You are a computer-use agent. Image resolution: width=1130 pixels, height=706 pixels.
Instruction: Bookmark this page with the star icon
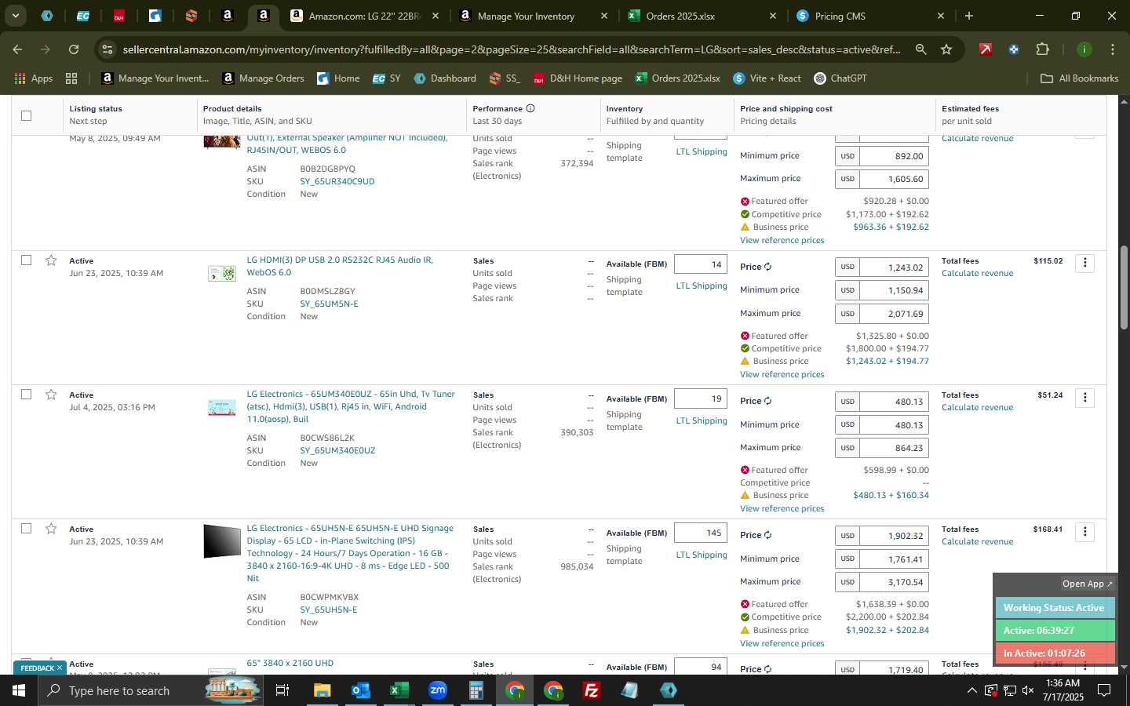[x=946, y=49]
